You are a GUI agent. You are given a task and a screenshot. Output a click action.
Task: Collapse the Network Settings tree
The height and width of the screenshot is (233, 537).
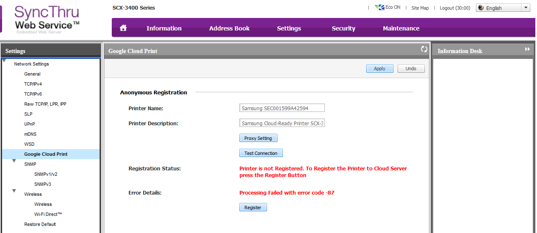5,61
